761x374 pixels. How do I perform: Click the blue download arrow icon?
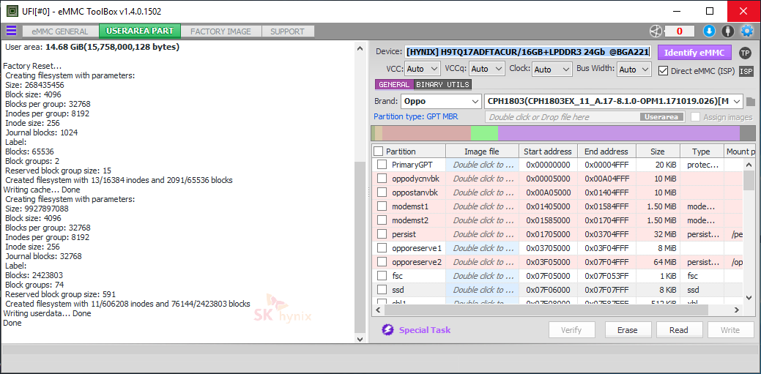pyautogui.click(x=709, y=31)
